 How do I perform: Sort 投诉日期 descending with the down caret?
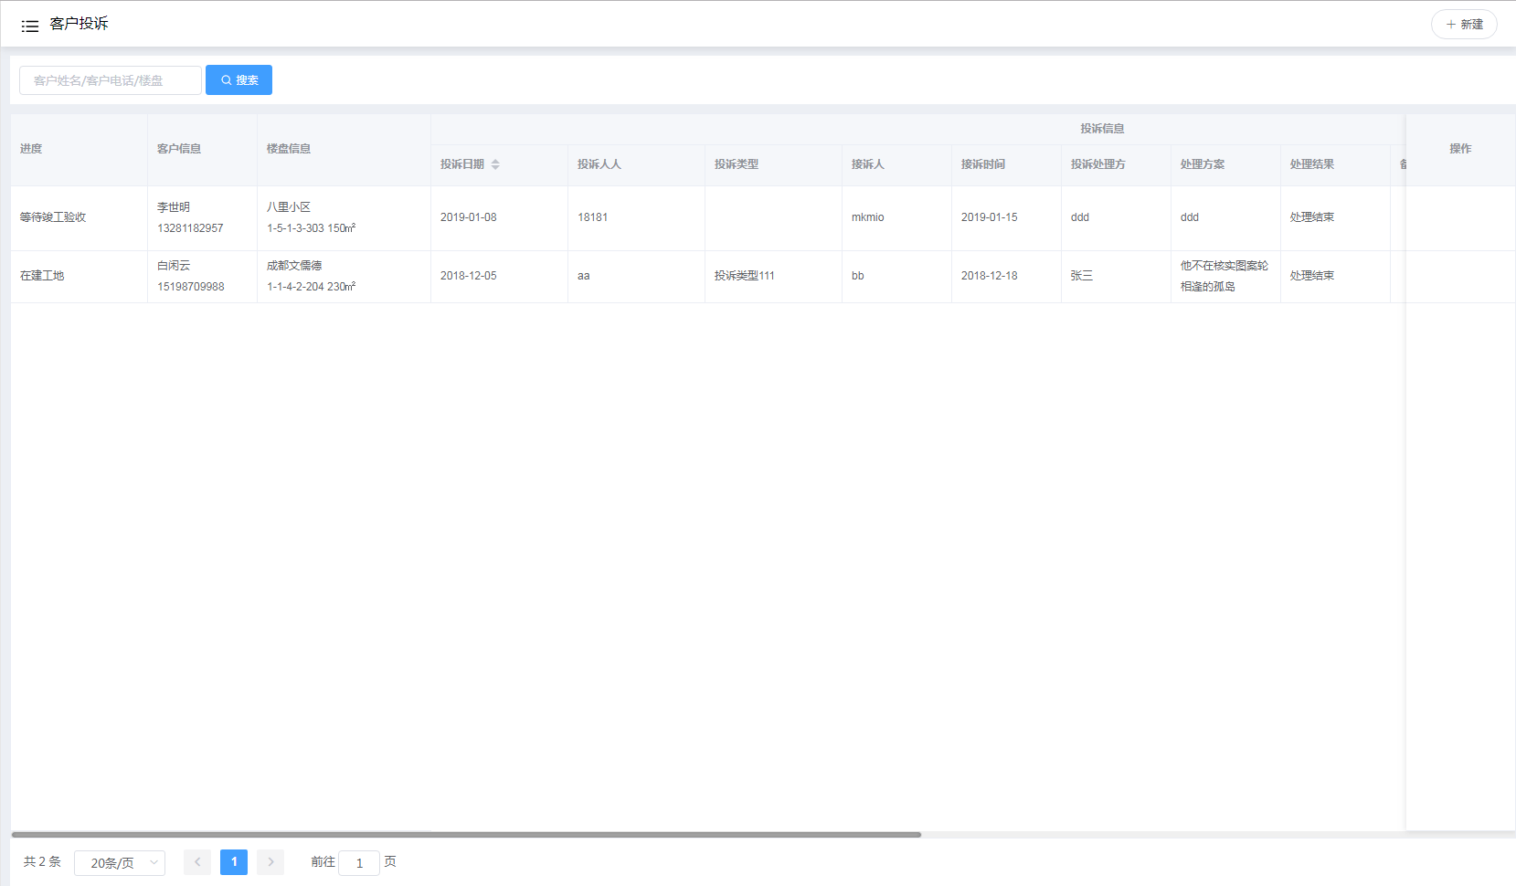tap(495, 168)
